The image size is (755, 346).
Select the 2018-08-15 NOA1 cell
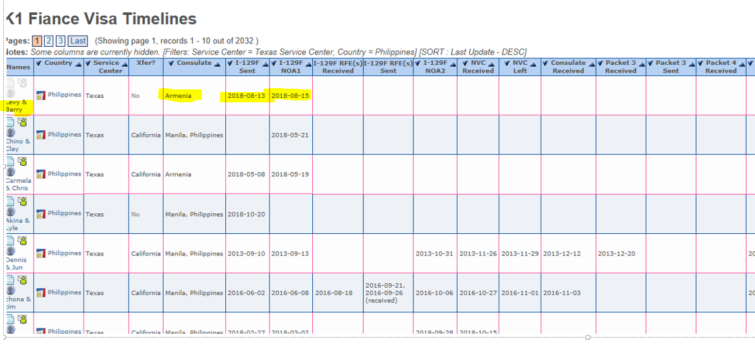[x=290, y=96]
